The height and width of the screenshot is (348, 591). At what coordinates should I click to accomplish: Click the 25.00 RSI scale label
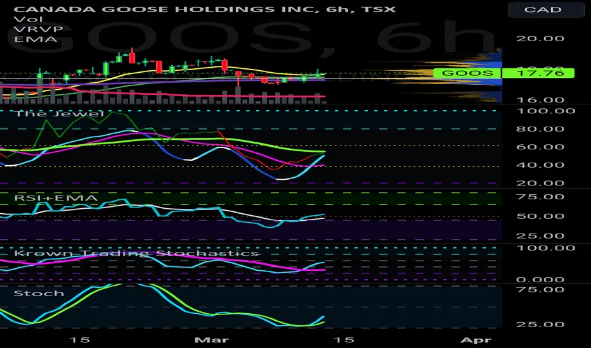click(x=540, y=236)
